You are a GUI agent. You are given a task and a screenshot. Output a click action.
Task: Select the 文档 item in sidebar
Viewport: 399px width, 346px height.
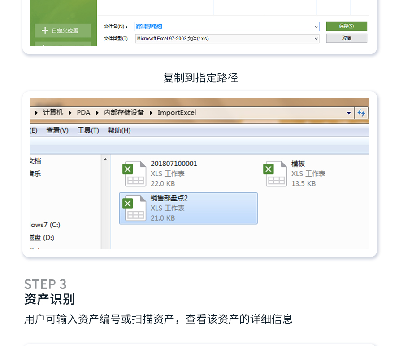[35, 160]
